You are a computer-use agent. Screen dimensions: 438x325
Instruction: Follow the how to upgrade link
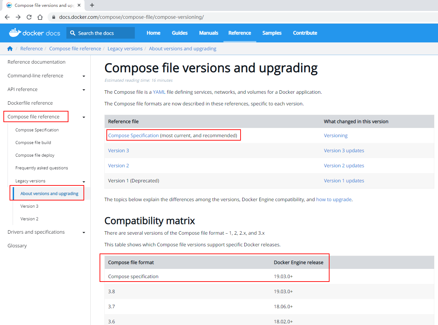pyautogui.click(x=334, y=199)
